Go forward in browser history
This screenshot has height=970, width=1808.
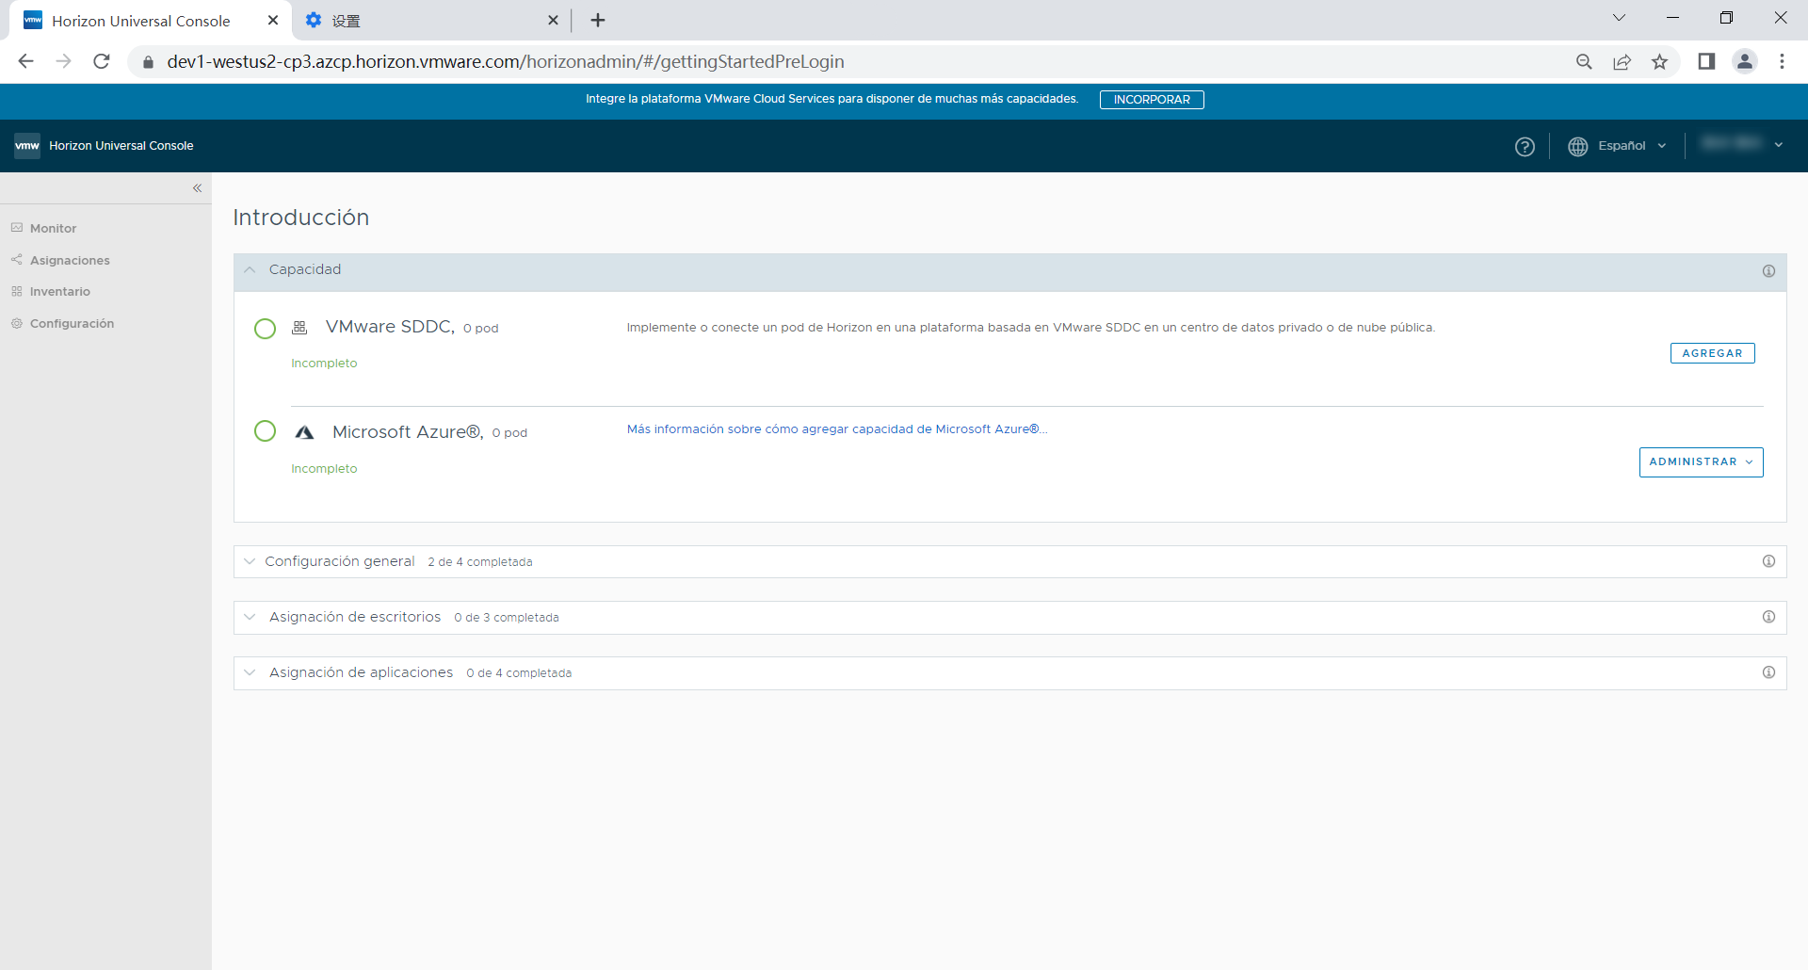coord(63,61)
